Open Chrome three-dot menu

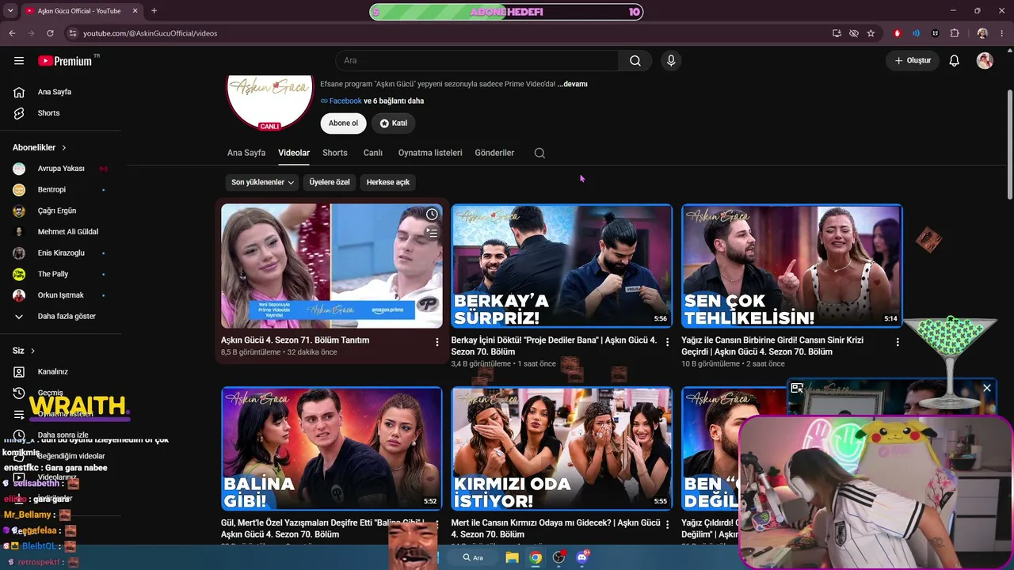click(1001, 33)
